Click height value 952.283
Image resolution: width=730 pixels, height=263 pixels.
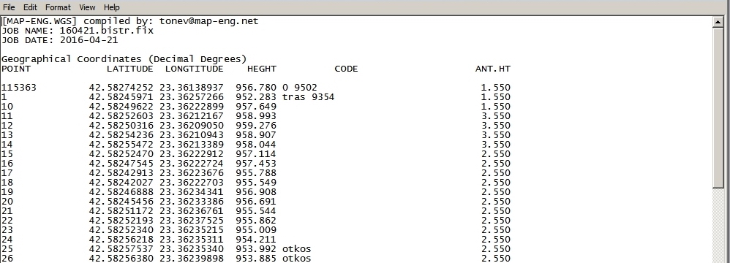point(255,97)
